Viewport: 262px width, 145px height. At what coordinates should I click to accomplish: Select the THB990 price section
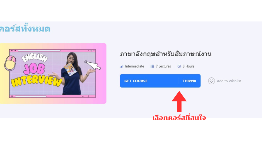tap(189, 81)
